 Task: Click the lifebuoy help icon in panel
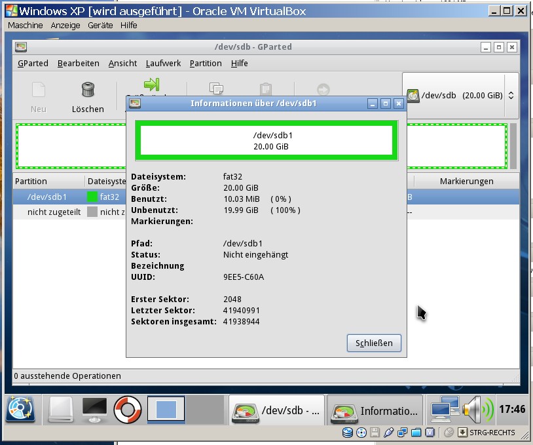click(x=128, y=410)
